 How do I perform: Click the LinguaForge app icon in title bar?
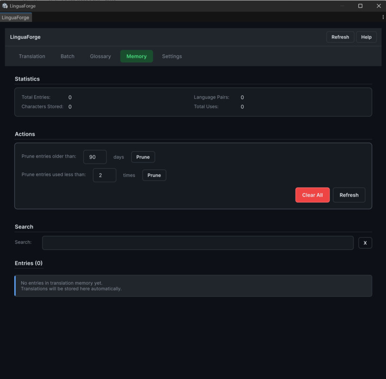pos(6,6)
